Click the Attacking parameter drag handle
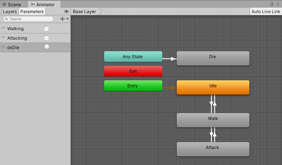Image resolution: width=282 pixels, height=165 pixels. pos(3,37)
